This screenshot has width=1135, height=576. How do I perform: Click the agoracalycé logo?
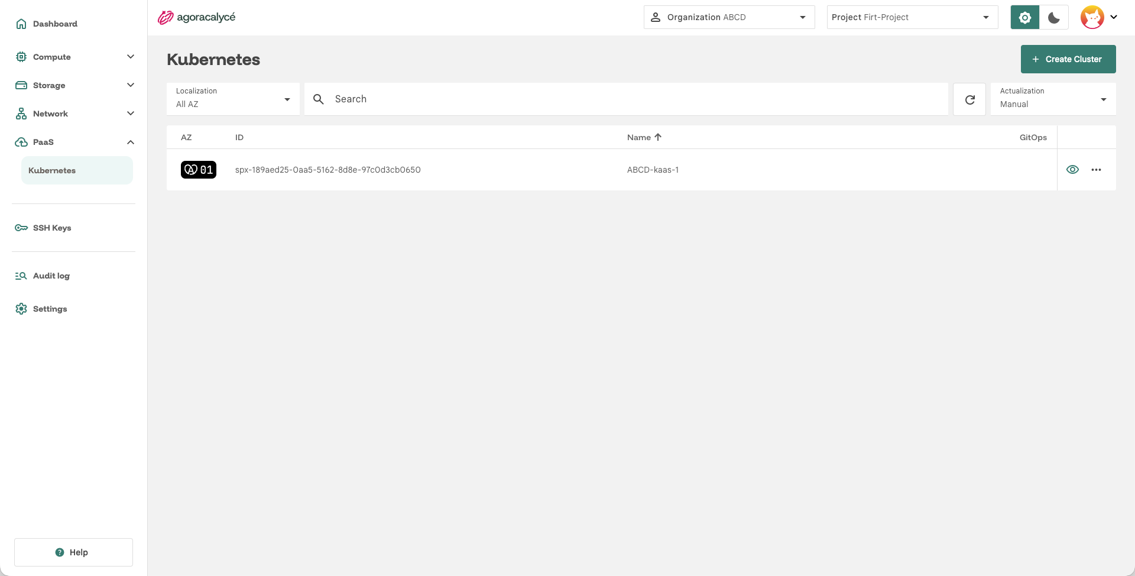click(x=196, y=17)
